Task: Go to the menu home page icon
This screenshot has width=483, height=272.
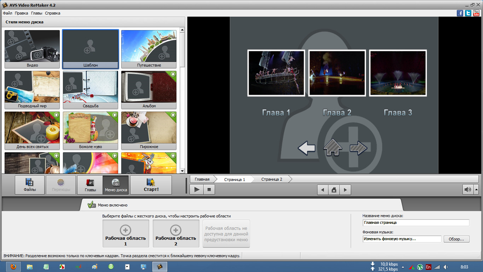Action: 334,190
